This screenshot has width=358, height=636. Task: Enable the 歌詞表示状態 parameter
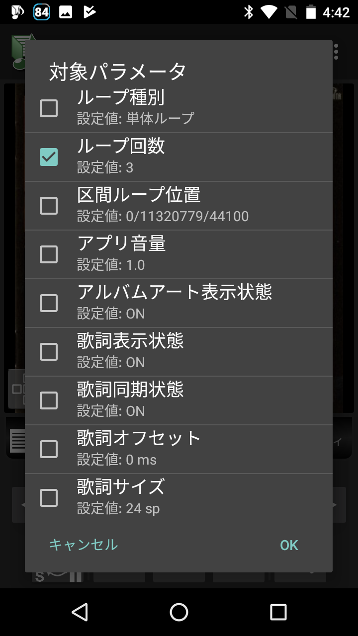(x=48, y=351)
